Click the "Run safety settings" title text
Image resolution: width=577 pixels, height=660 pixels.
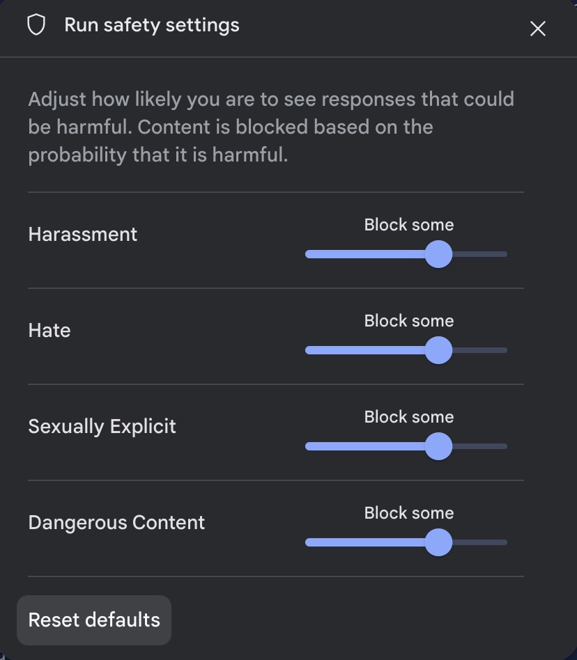click(152, 25)
